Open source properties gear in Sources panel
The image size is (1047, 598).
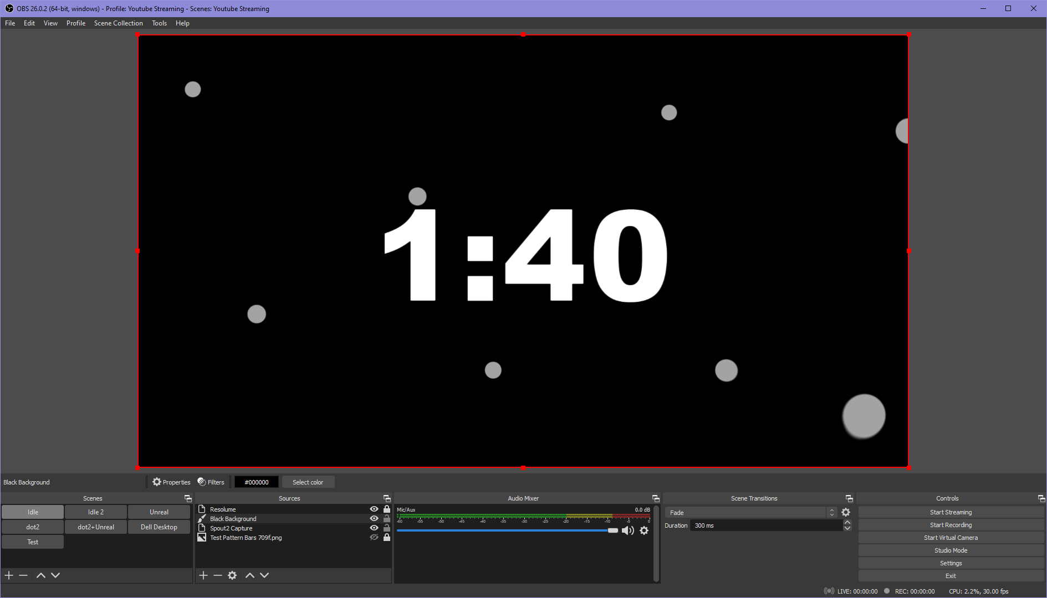[232, 575]
